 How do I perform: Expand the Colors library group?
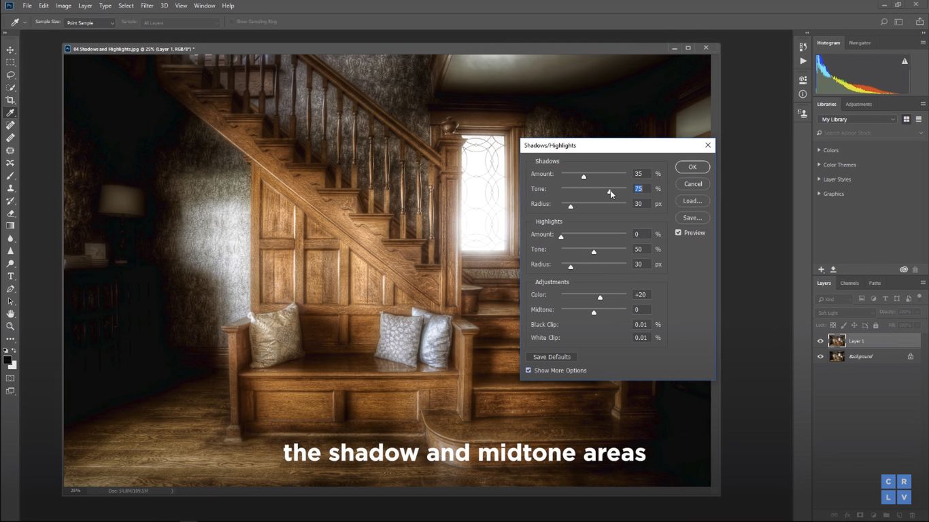[819, 150]
